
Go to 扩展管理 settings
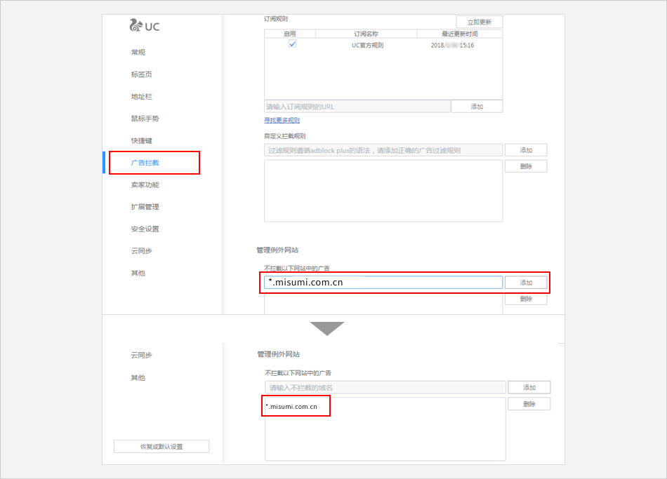tap(145, 207)
